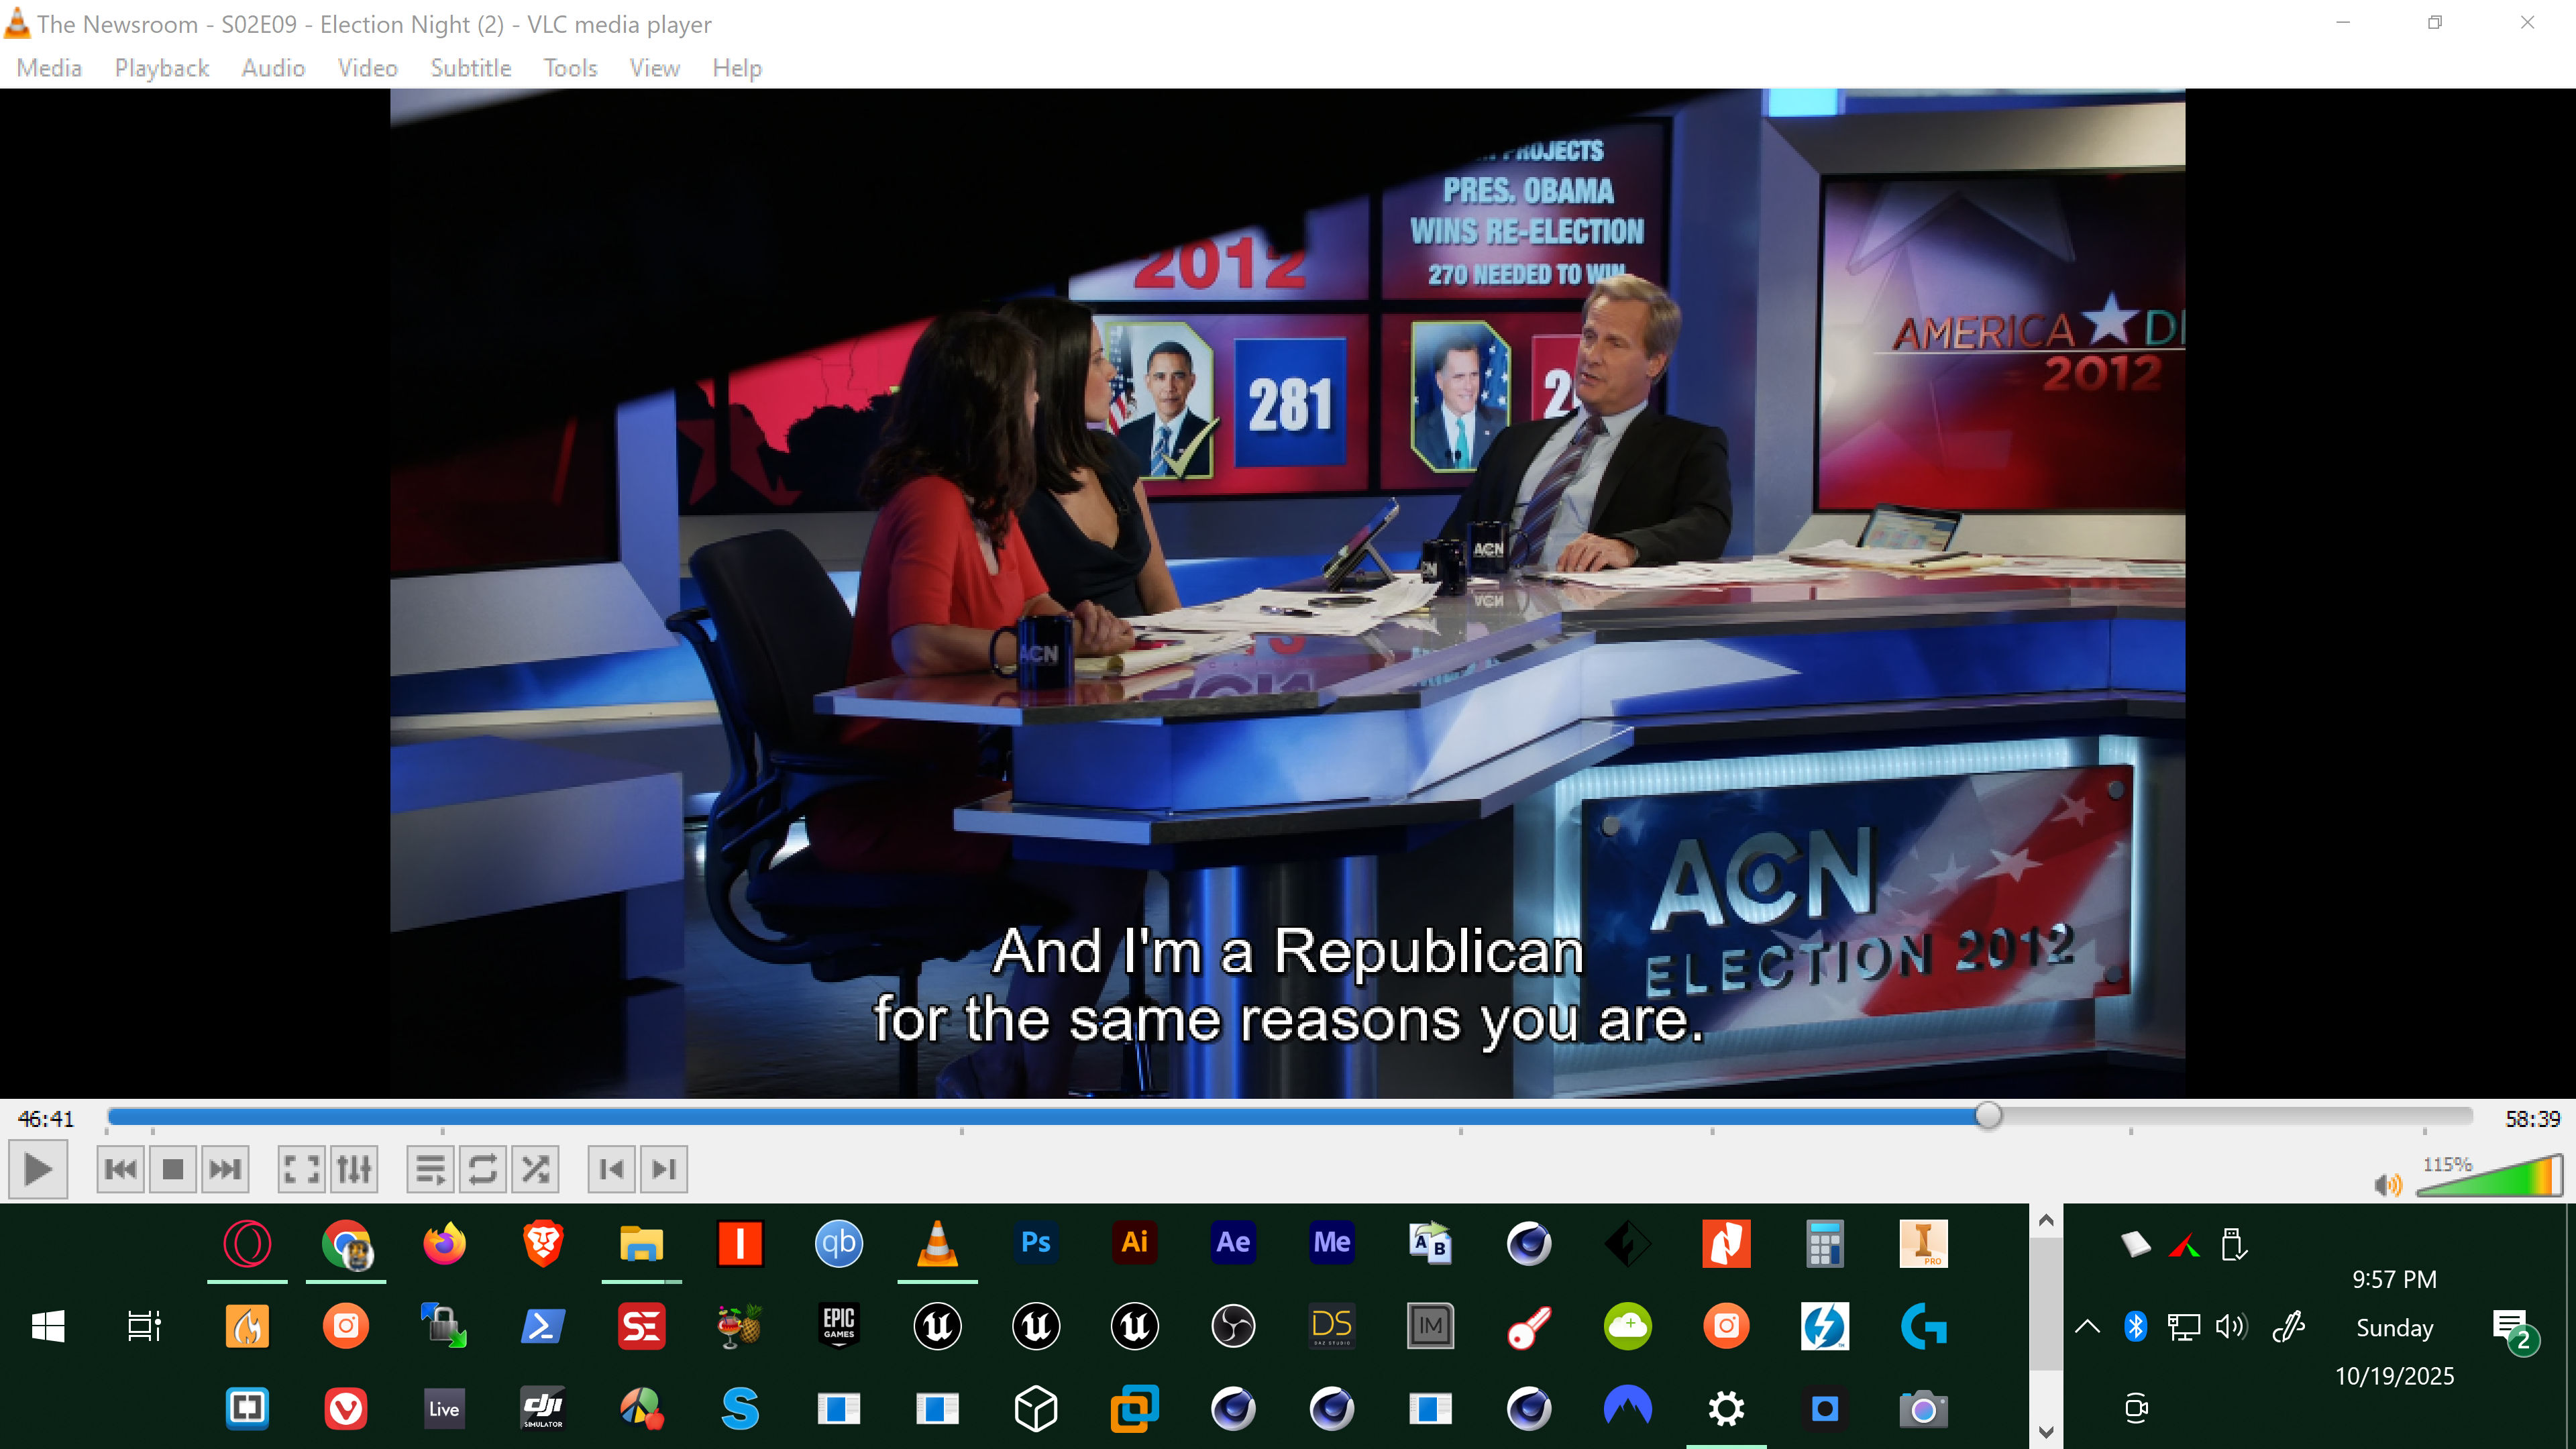This screenshot has height=1449, width=2576.
Task: Toggle random shuffle playback
Action: tap(535, 1169)
